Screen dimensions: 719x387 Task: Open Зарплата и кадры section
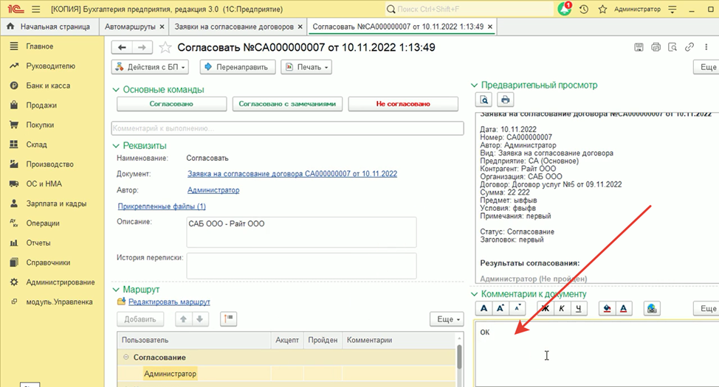(x=56, y=203)
